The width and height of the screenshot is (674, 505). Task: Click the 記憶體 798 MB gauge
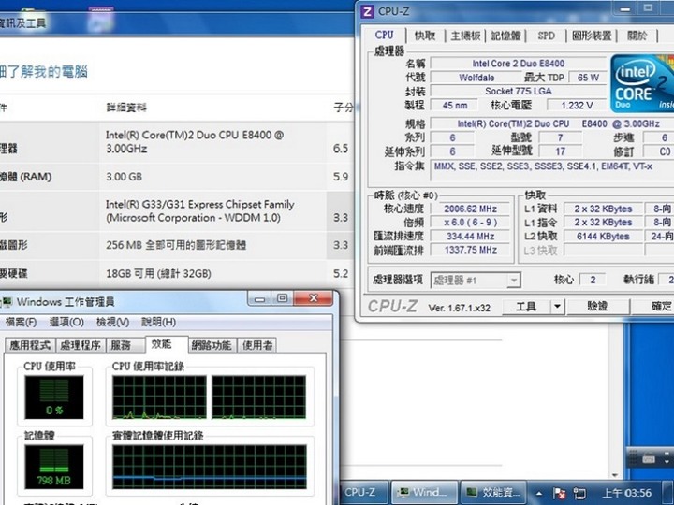pyautogui.click(x=54, y=467)
